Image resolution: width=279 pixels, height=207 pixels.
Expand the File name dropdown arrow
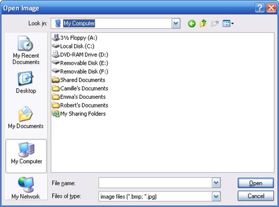click(216, 183)
